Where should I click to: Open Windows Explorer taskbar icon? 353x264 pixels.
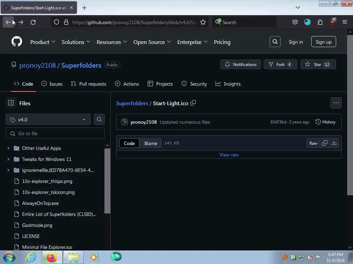73,257
